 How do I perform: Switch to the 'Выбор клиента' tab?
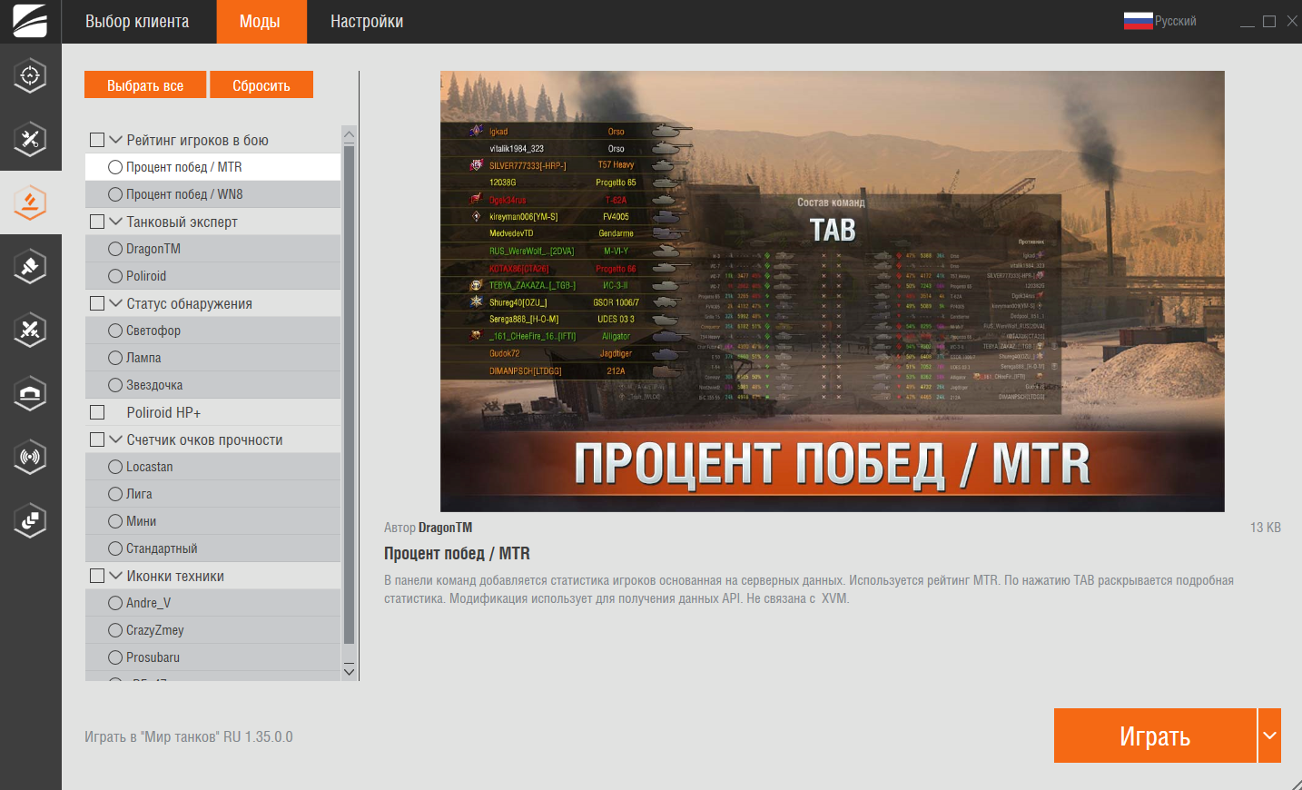[x=137, y=22]
